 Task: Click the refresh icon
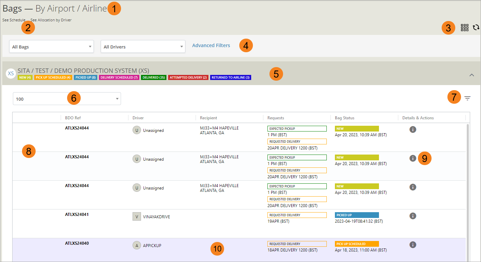click(x=476, y=27)
